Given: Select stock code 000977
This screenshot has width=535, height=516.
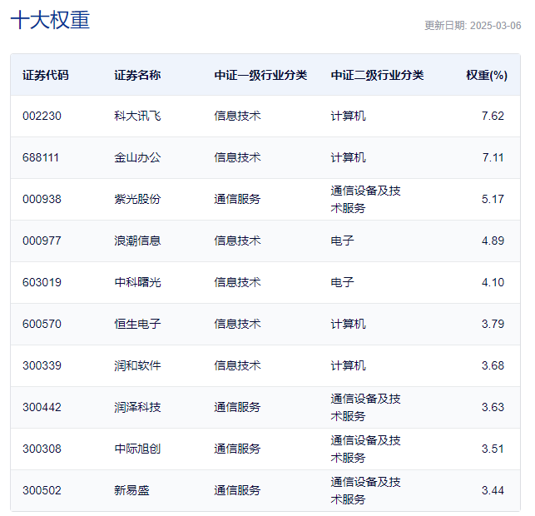Looking at the screenshot, I should point(42,241).
